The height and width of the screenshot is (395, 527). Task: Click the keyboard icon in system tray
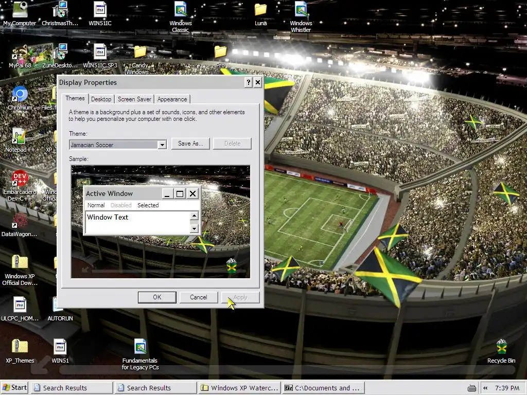point(472,388)
